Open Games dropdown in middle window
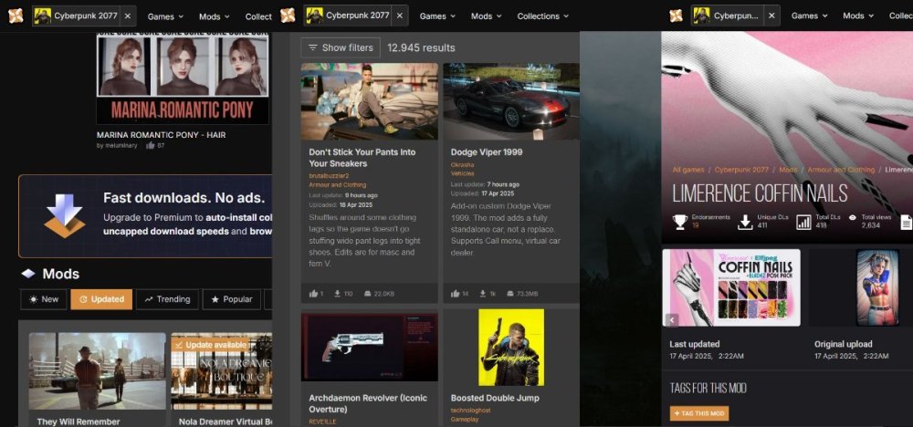 (437, 16)
